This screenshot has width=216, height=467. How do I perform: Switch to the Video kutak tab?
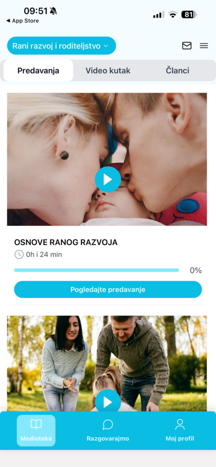click(x=108, y=71)
